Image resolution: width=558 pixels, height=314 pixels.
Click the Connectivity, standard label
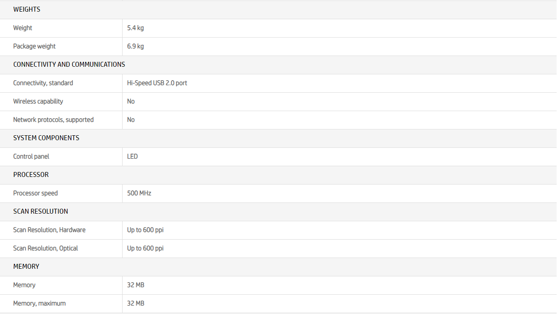(43, 83)
